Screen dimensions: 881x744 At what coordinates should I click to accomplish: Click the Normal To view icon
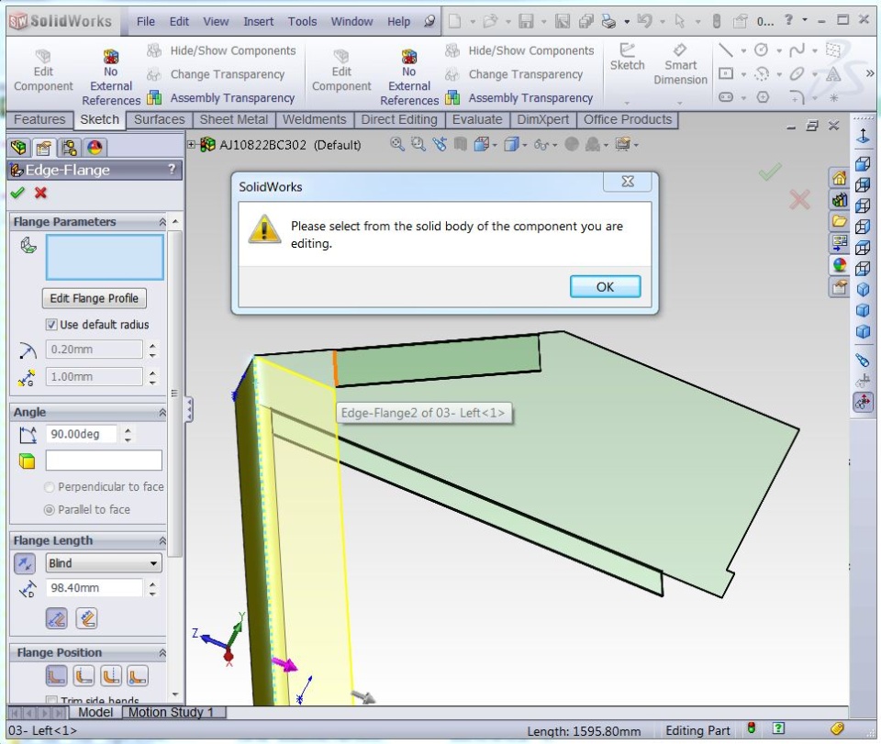[x=863, y=136]
